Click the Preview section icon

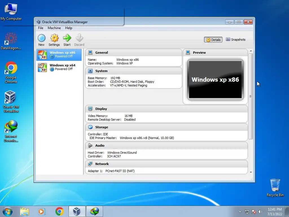pyautogui.click(x=188, y=52)
